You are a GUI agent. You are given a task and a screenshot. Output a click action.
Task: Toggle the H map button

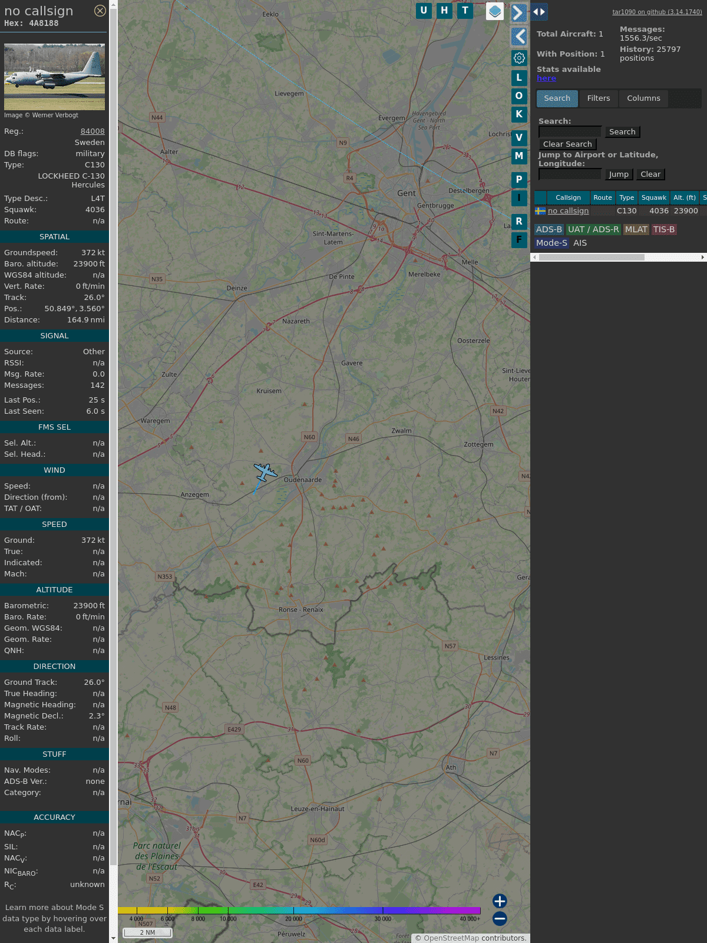(x=444, y=11)
